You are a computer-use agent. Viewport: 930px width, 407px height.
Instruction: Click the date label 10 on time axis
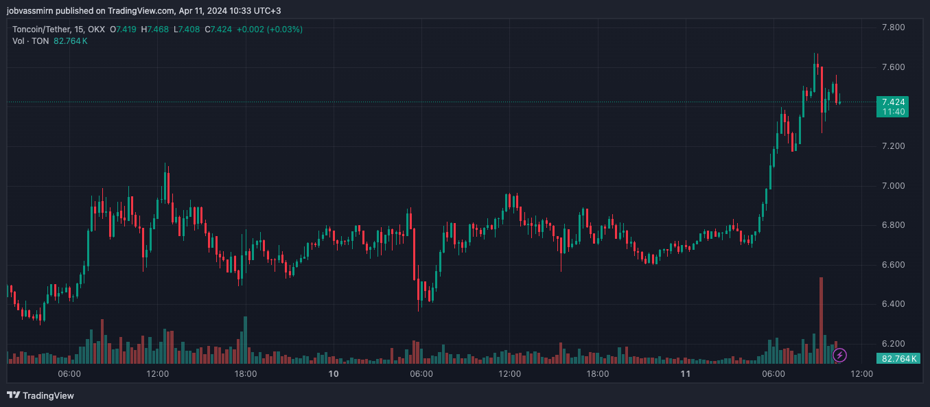pos(334,374)
